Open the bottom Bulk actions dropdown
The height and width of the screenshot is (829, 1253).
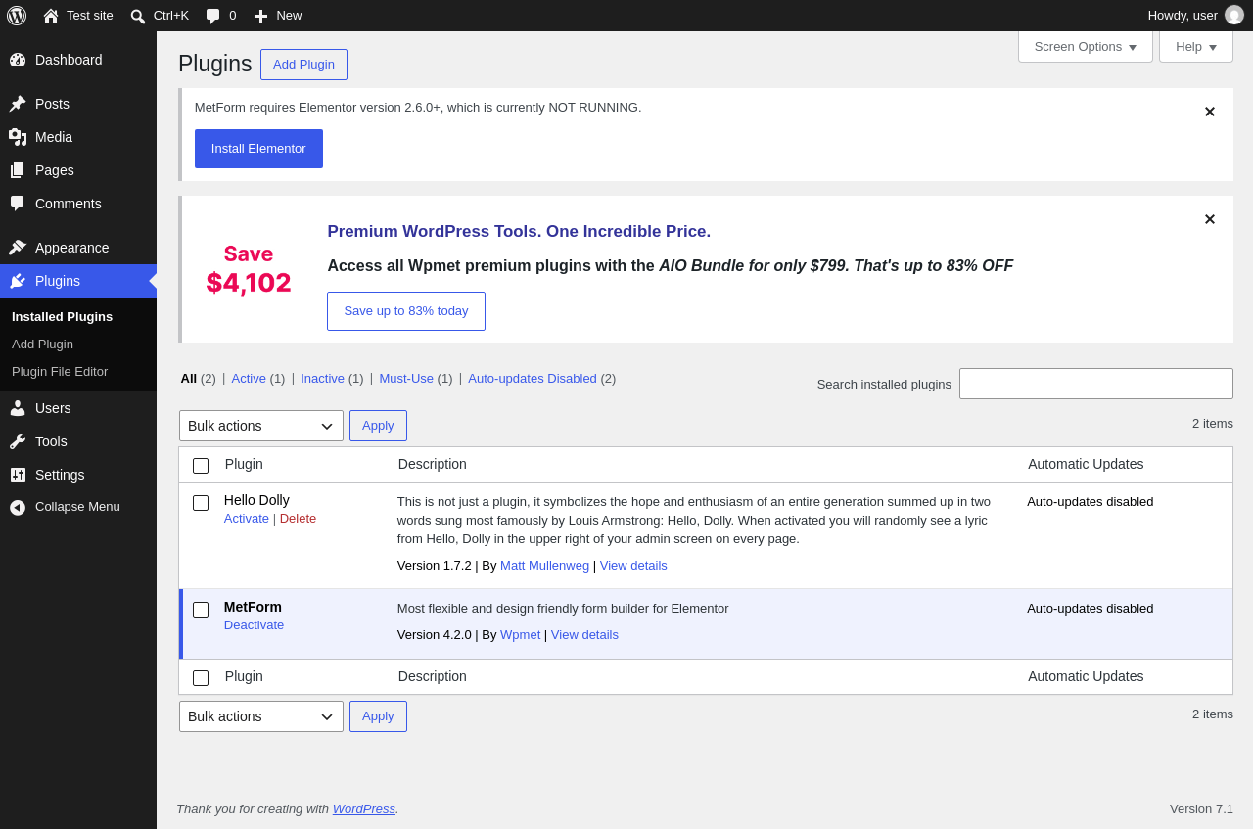pos(261,716)
